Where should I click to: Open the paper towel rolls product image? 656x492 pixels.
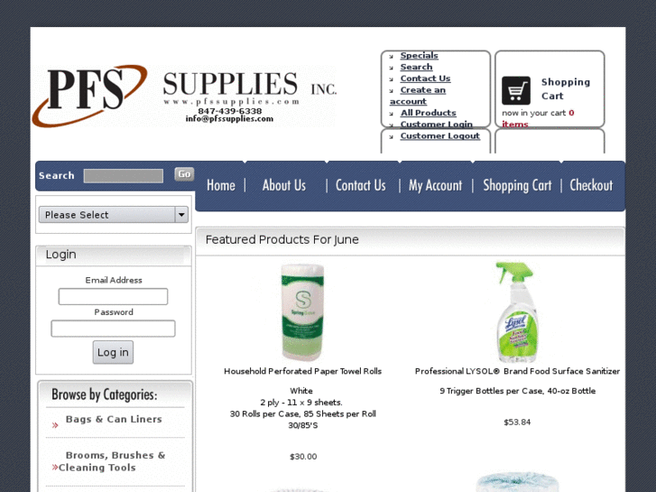(x=303, y=312)
